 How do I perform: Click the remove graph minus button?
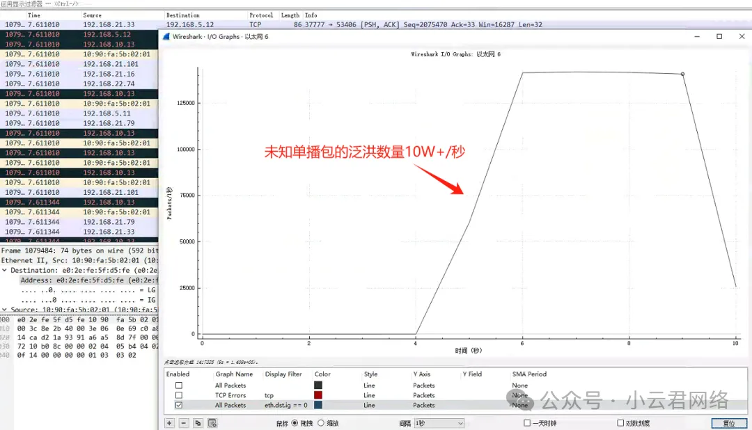[x=184, y=423]
